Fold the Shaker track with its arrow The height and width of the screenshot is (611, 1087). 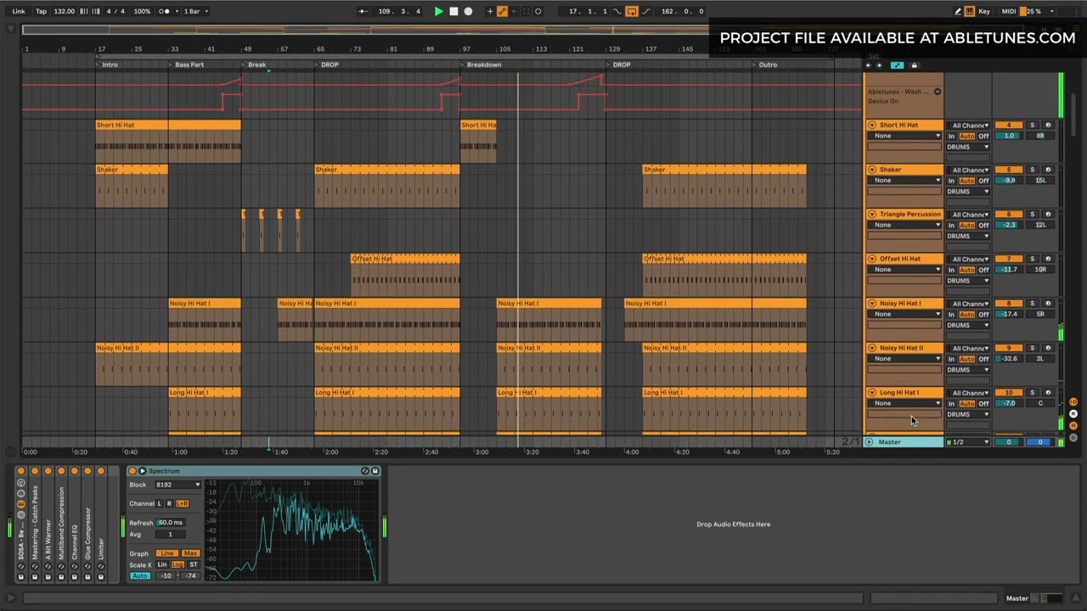pyautogui.click(x=871, y=170)
